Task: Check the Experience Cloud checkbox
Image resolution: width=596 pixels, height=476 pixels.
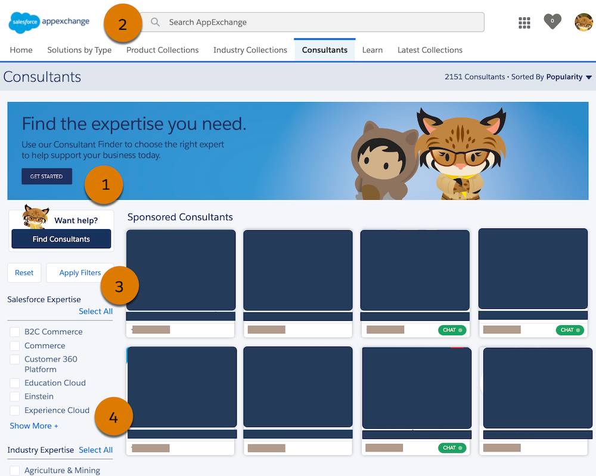Action: [x=15, y=410]
